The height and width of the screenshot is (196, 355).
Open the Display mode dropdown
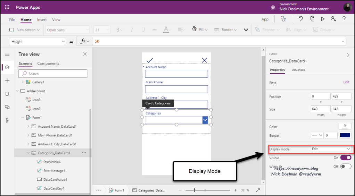[331, 149]
